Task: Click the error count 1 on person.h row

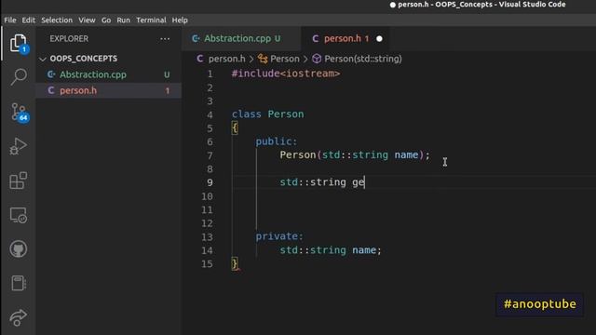Action: 168,91
